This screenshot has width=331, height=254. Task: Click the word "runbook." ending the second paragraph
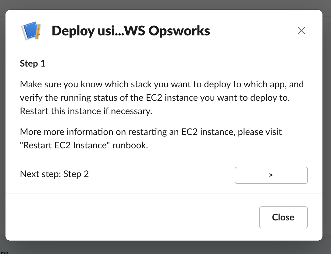(130, 145)
